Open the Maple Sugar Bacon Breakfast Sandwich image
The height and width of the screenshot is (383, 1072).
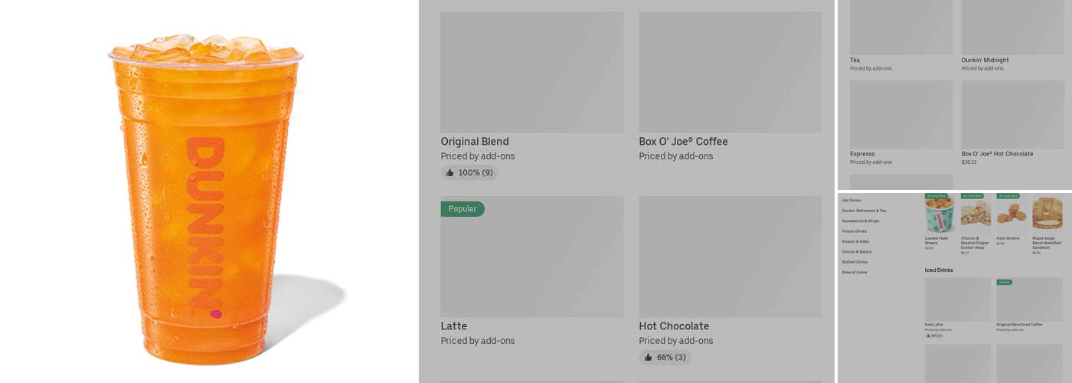(x=1047, y=214)
